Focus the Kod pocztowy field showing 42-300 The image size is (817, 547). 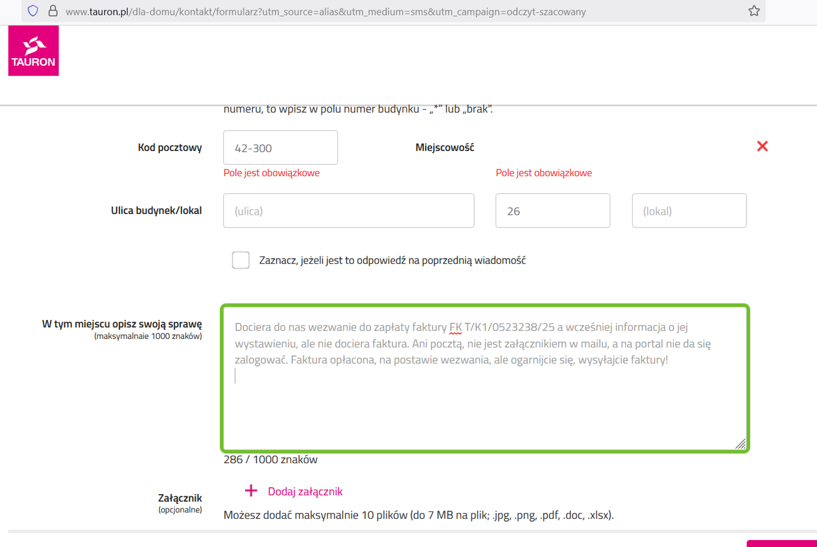tap(280, 148)
